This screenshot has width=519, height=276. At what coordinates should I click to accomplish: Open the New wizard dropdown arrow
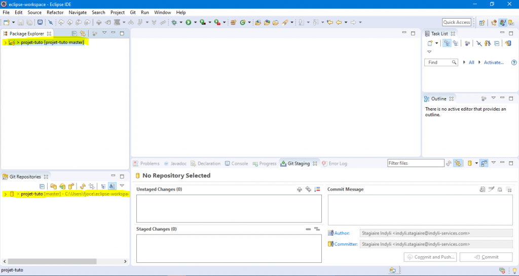(14, 22)
